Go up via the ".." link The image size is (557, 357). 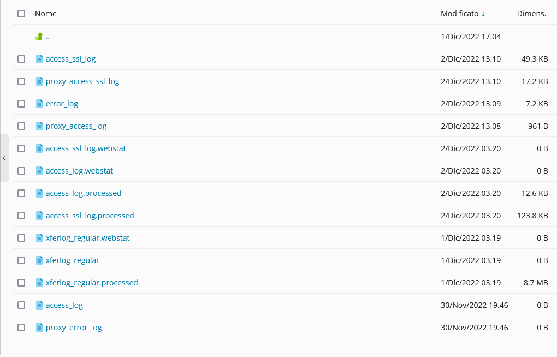pyautogui.click(x=48, y=37)
